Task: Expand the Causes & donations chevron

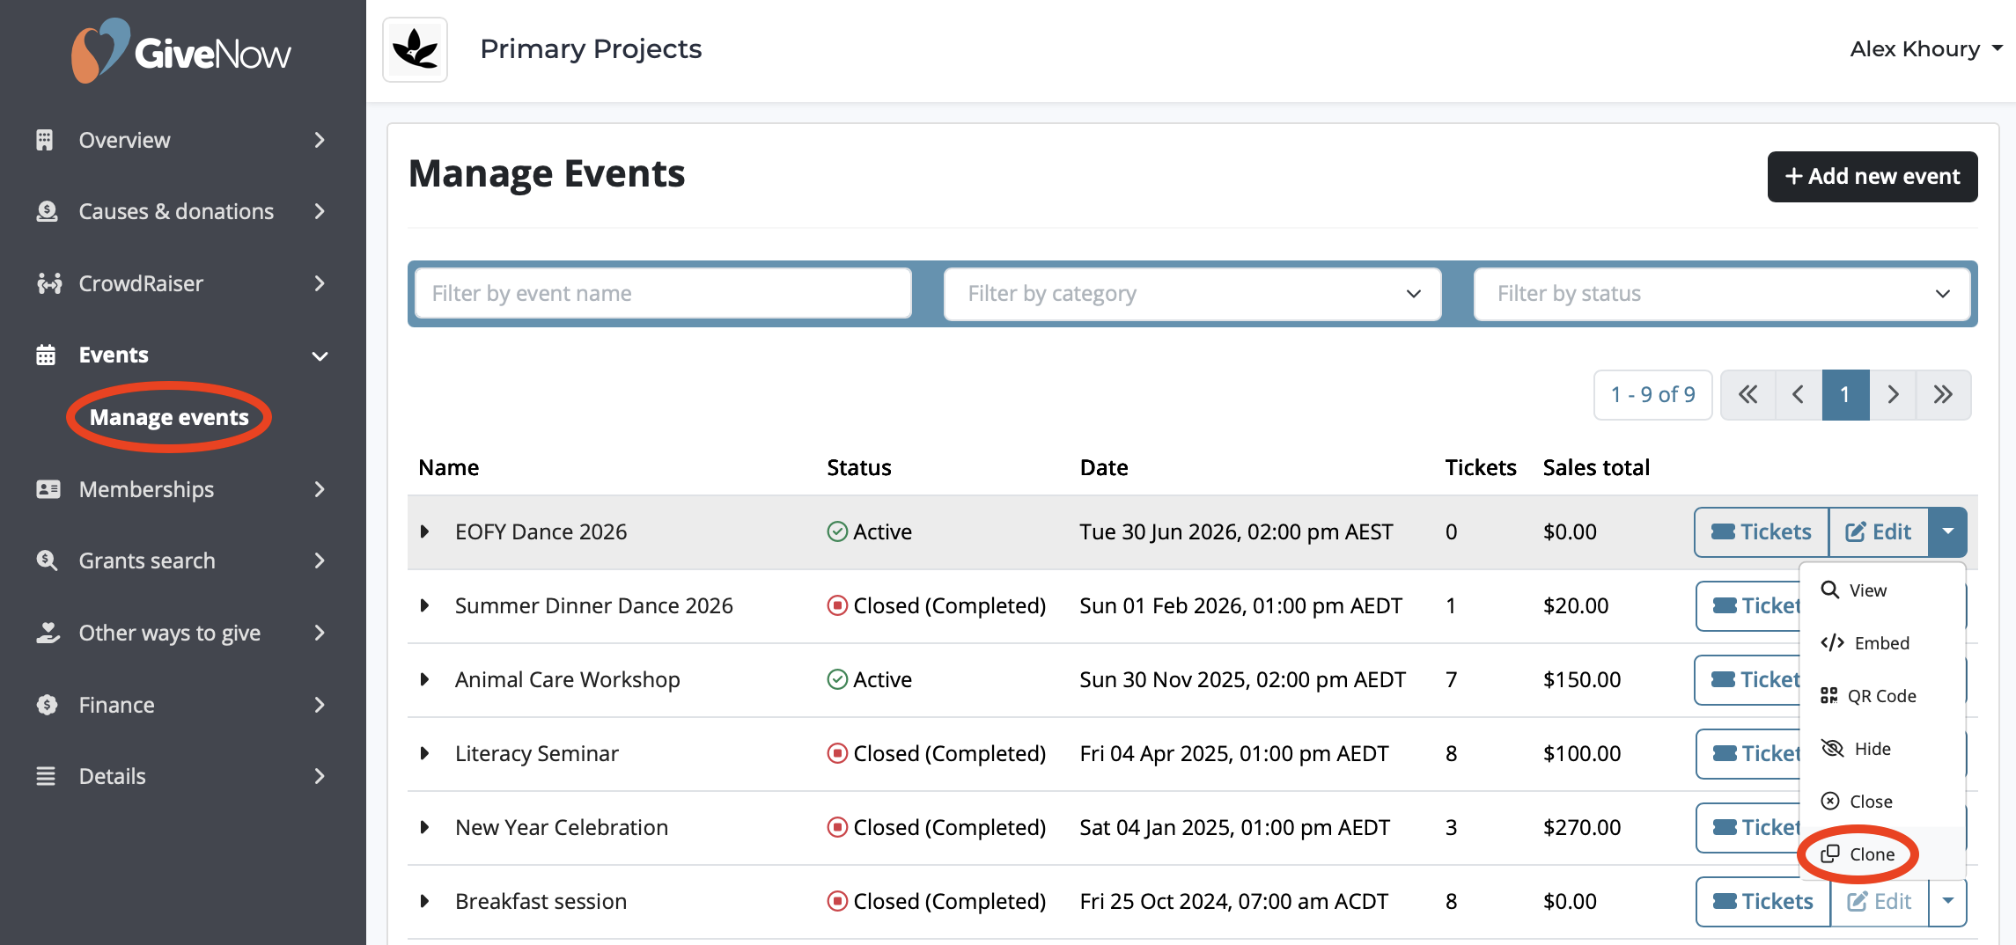Action: click(320, 211)
